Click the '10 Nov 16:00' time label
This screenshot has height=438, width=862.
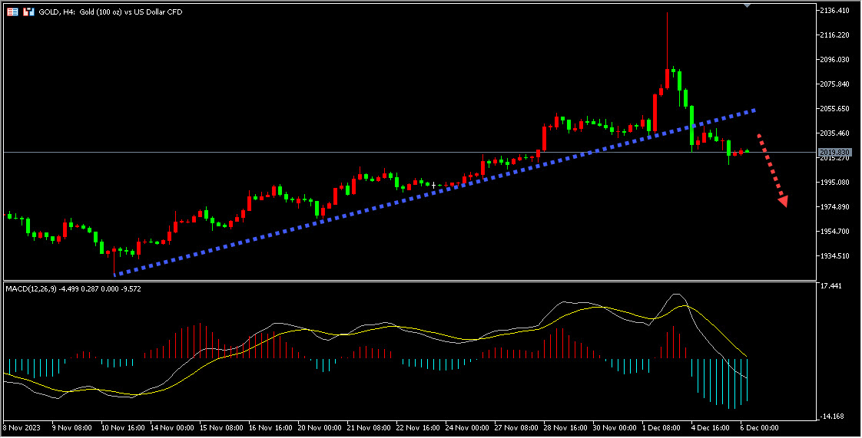tap(123, 427)
